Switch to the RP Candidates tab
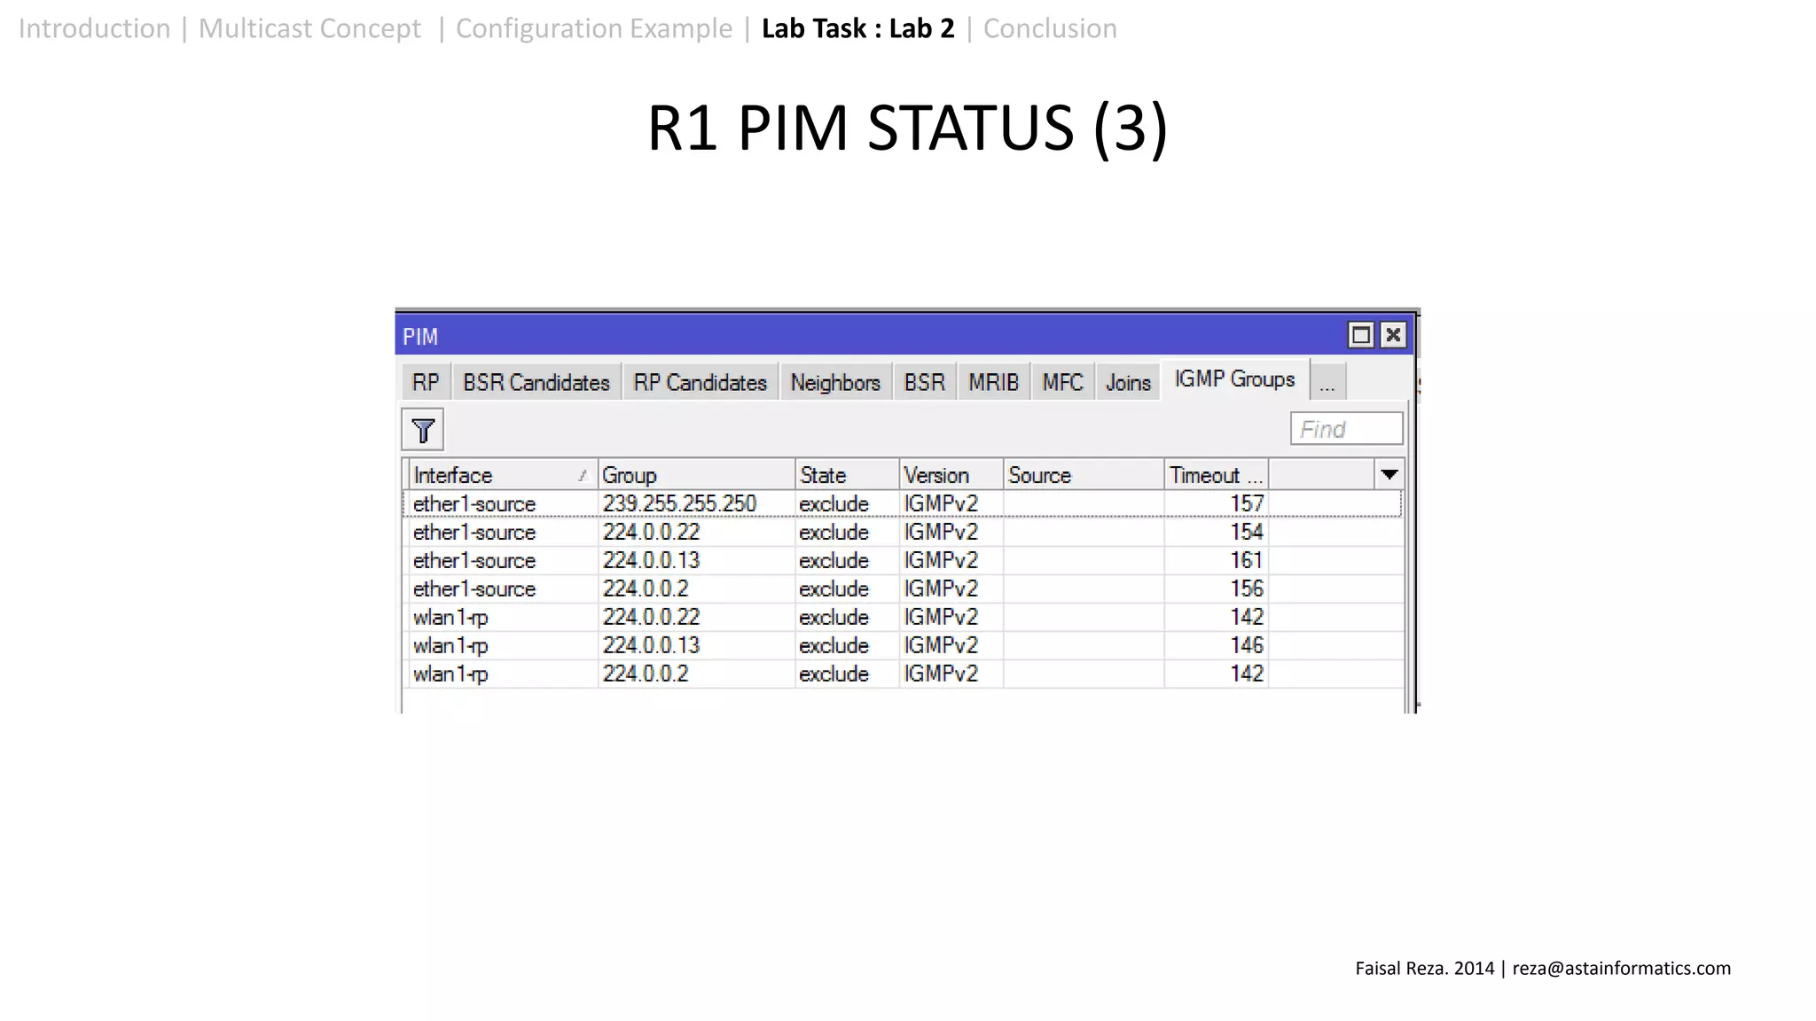This screenshot has height=1021, width=1816. point(701,383)
